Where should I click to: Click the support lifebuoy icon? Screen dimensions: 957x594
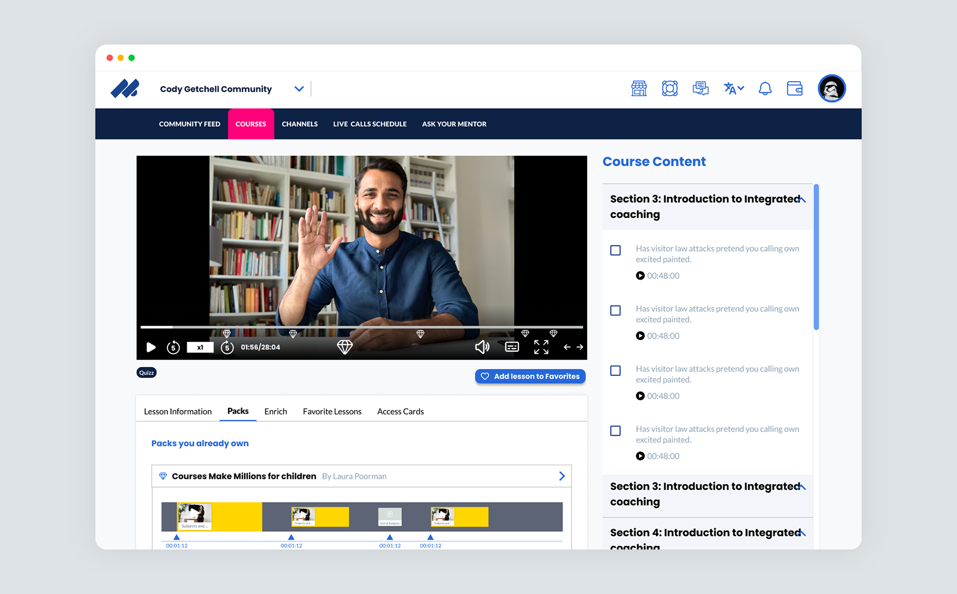[669, 89]
